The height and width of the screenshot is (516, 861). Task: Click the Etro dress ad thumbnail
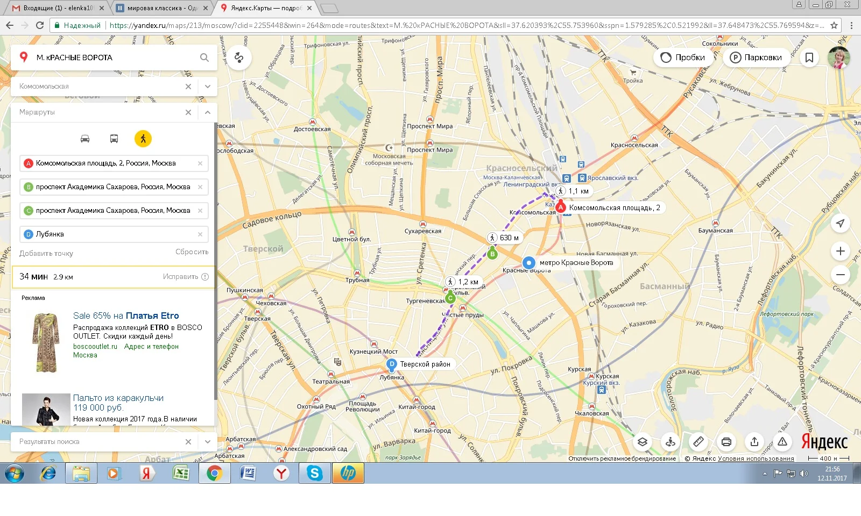[x=45, y=343]
